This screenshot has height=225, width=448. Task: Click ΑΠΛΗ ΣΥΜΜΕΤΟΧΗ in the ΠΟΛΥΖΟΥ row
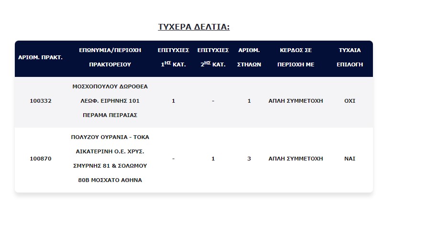coord(295,159)
